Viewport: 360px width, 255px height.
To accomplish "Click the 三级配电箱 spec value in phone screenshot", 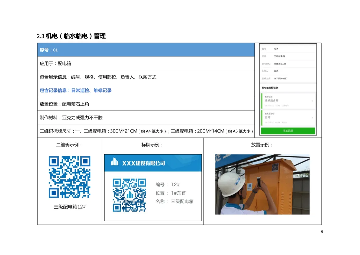I will pyautogui.click(x=279, y=56).
